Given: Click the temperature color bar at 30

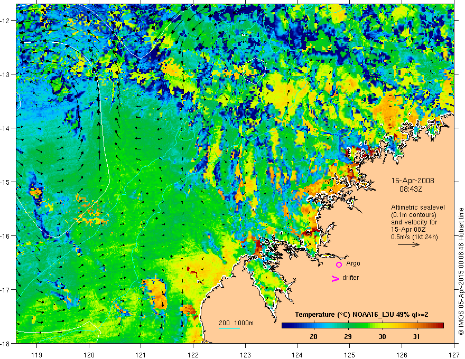Looking at the screenshot, I should tap(382, 326).
